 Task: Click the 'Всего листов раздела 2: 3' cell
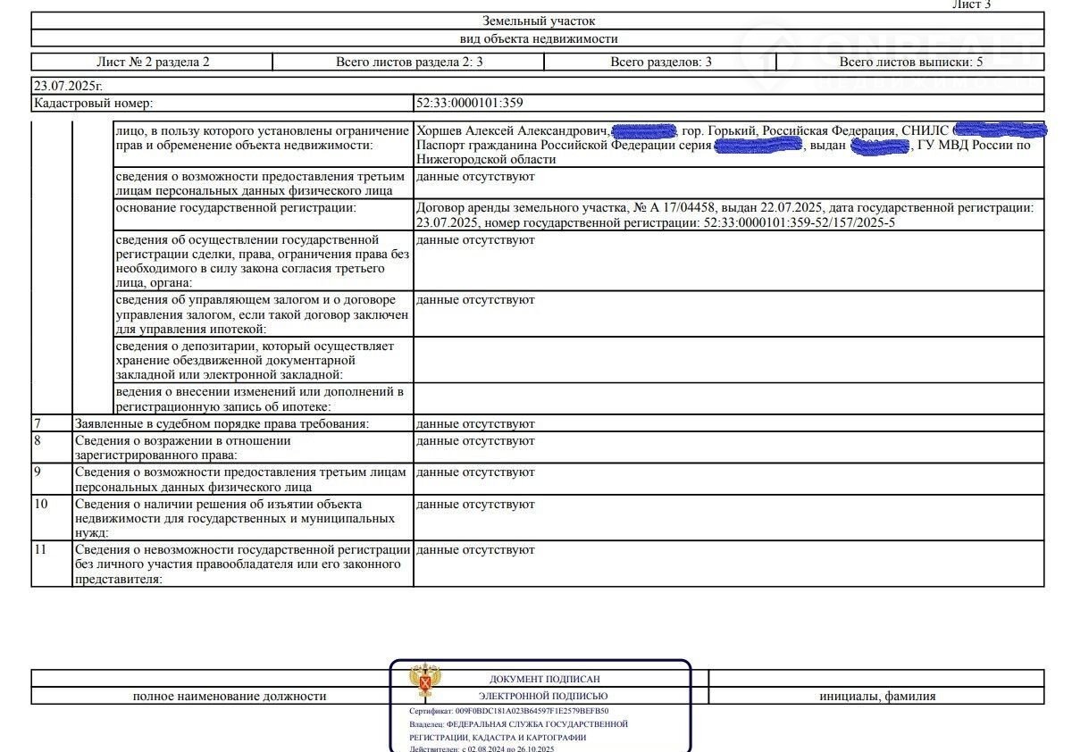(409, 62)
